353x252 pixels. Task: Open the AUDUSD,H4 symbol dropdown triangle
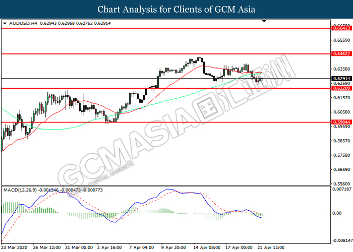(5, 23)
